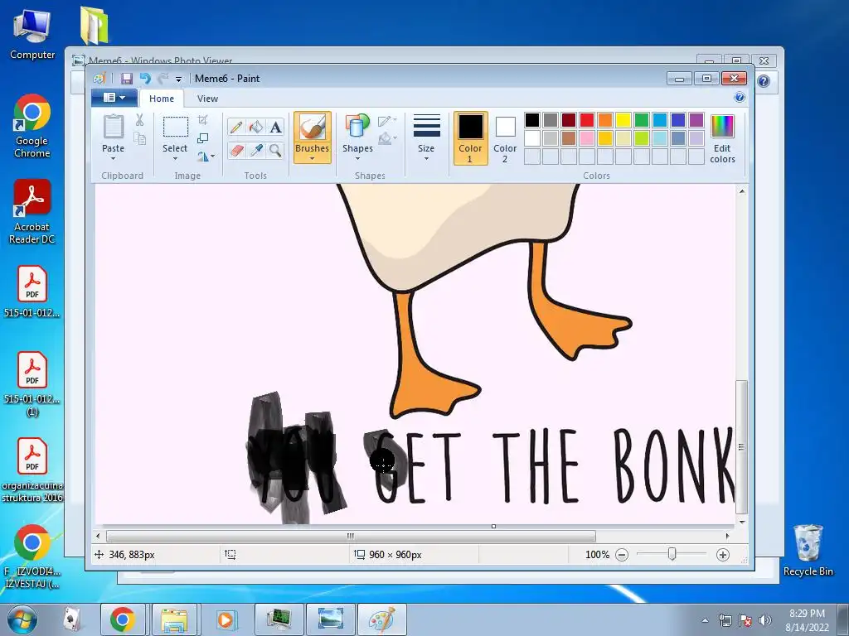The image size is (849, 636).
Task: Open the Paint application menu button
Action: 114,98
